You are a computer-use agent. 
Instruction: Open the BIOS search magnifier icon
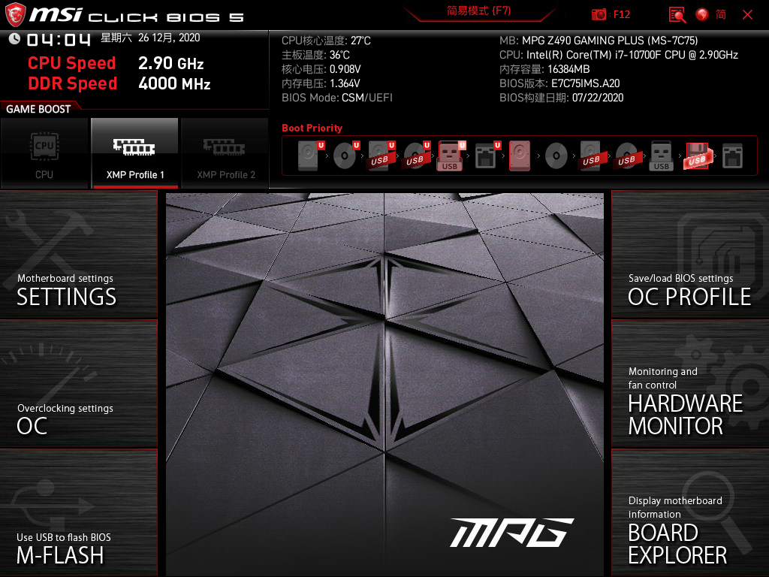(677, 14)
